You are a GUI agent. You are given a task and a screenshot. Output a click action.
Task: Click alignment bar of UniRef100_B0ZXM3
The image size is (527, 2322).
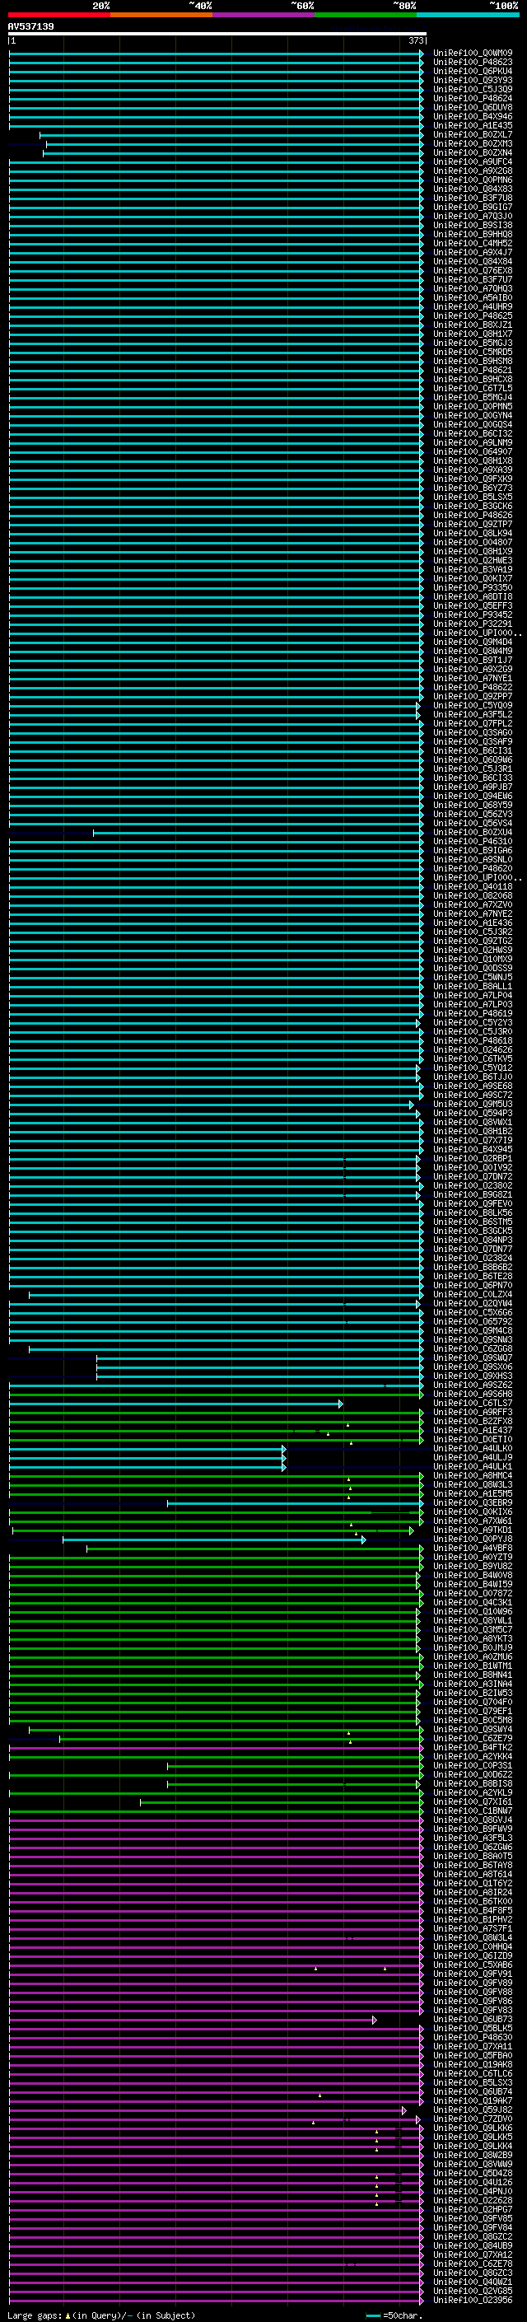[x=236, y=144]
